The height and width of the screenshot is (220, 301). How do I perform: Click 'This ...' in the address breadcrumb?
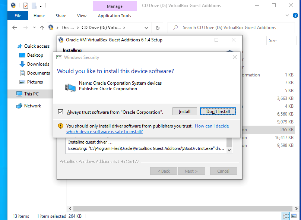click(67, 28)
